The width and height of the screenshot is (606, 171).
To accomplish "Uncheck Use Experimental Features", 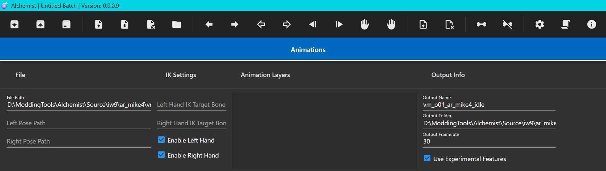I will click(427, 158).
